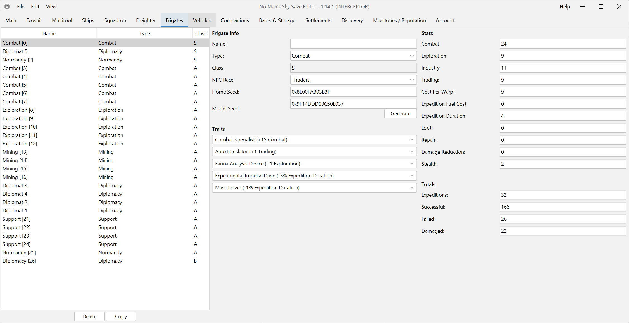Open the Combat Specialist trait dropdown
Viewport: 629px width, 323px height.
pos(314,140)
